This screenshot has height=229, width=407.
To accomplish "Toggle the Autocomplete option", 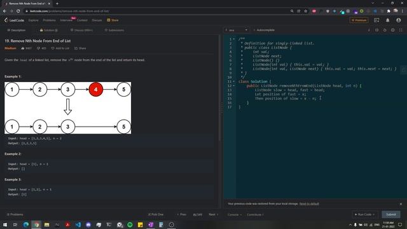I will [264, 30].
